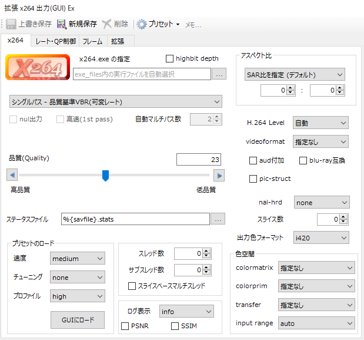Open the transfer dropdown
364x340 pixels.
316,305
